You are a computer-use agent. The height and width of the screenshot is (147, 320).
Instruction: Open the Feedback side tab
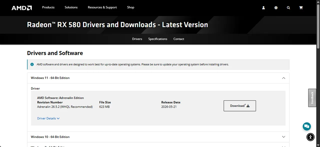click(x=312, y=98)
